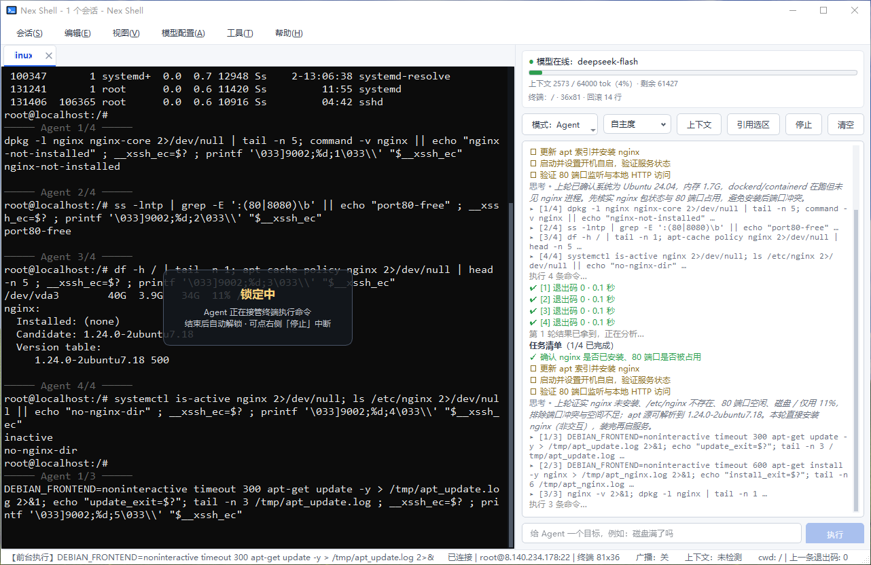Close the Nex Shell window
Screen dimensions: 871x565
(x=855, y=10)
